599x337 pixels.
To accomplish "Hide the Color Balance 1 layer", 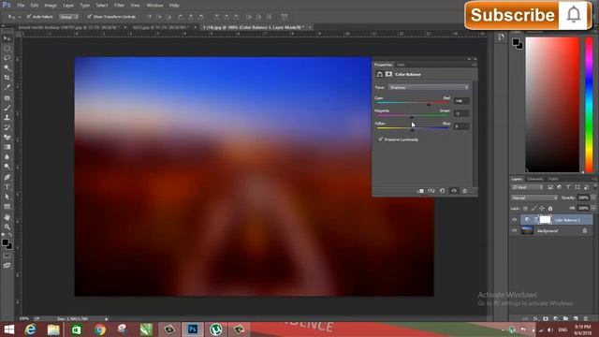I will tap(514, 220).
